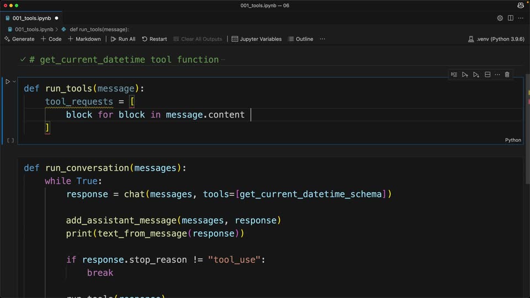Run All notebook cells
This screenshot has width=530, height=298.
(x=123, y=39)
